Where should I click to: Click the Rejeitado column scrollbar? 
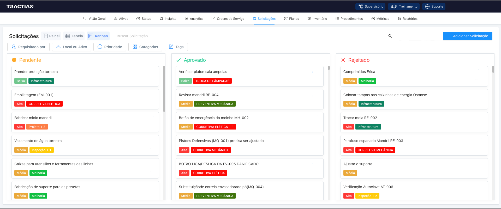pyautogui.click(x=493, y=69)
